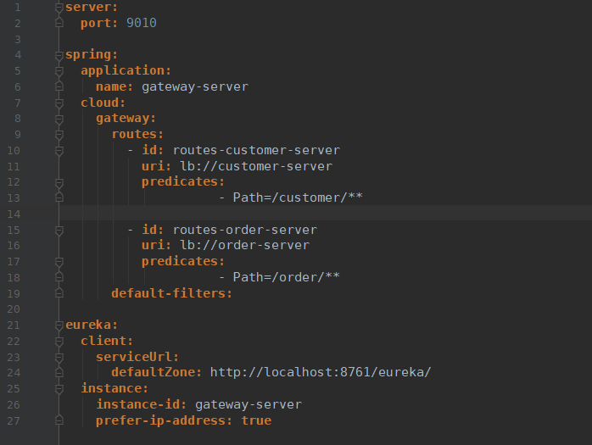Collapse the client block fold marker
This screenshot has height=445, width=592.
[59, 342]
